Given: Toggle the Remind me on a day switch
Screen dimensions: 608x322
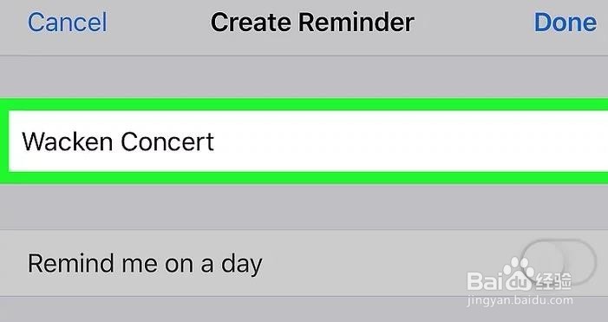Looking at the screenshot, I should pyautogui.click(x=558, y=263).
